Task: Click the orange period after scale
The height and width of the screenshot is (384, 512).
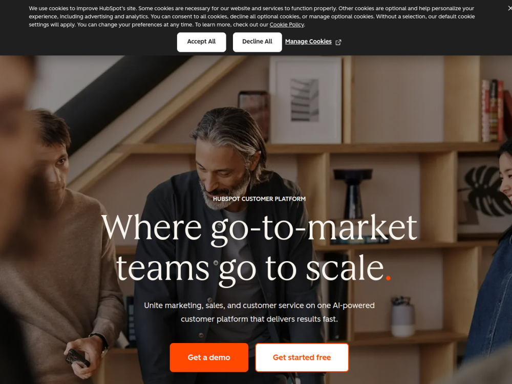Action: click(x=388, y=278)
